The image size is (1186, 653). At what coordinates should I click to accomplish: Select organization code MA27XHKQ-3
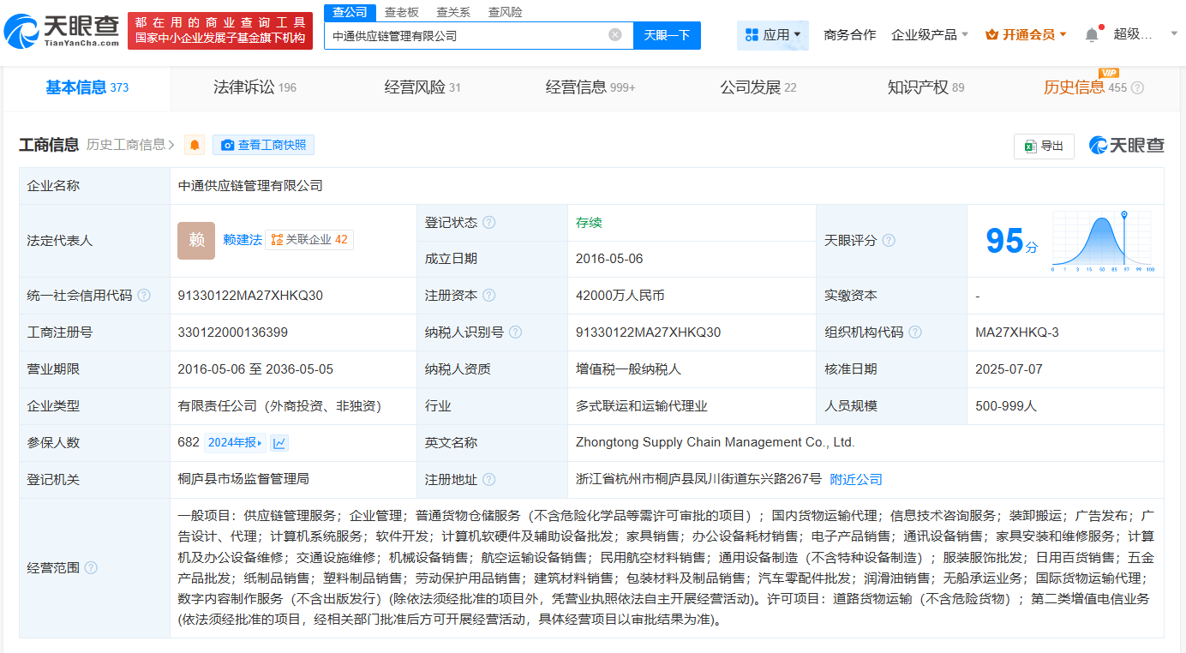coord(1016,332)
